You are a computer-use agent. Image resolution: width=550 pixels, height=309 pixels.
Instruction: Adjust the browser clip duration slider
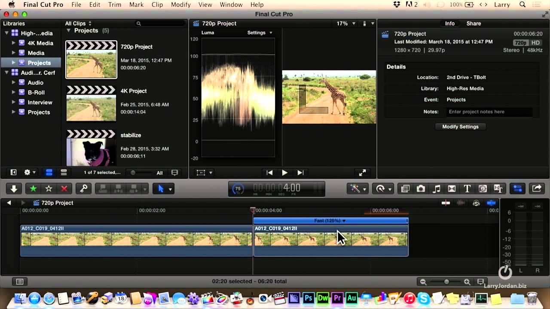coord(140,173)
